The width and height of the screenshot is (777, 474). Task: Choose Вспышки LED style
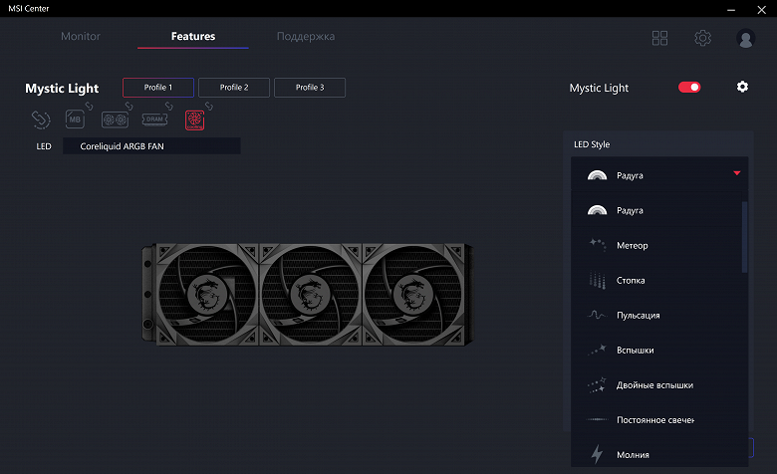click(656, 351)
